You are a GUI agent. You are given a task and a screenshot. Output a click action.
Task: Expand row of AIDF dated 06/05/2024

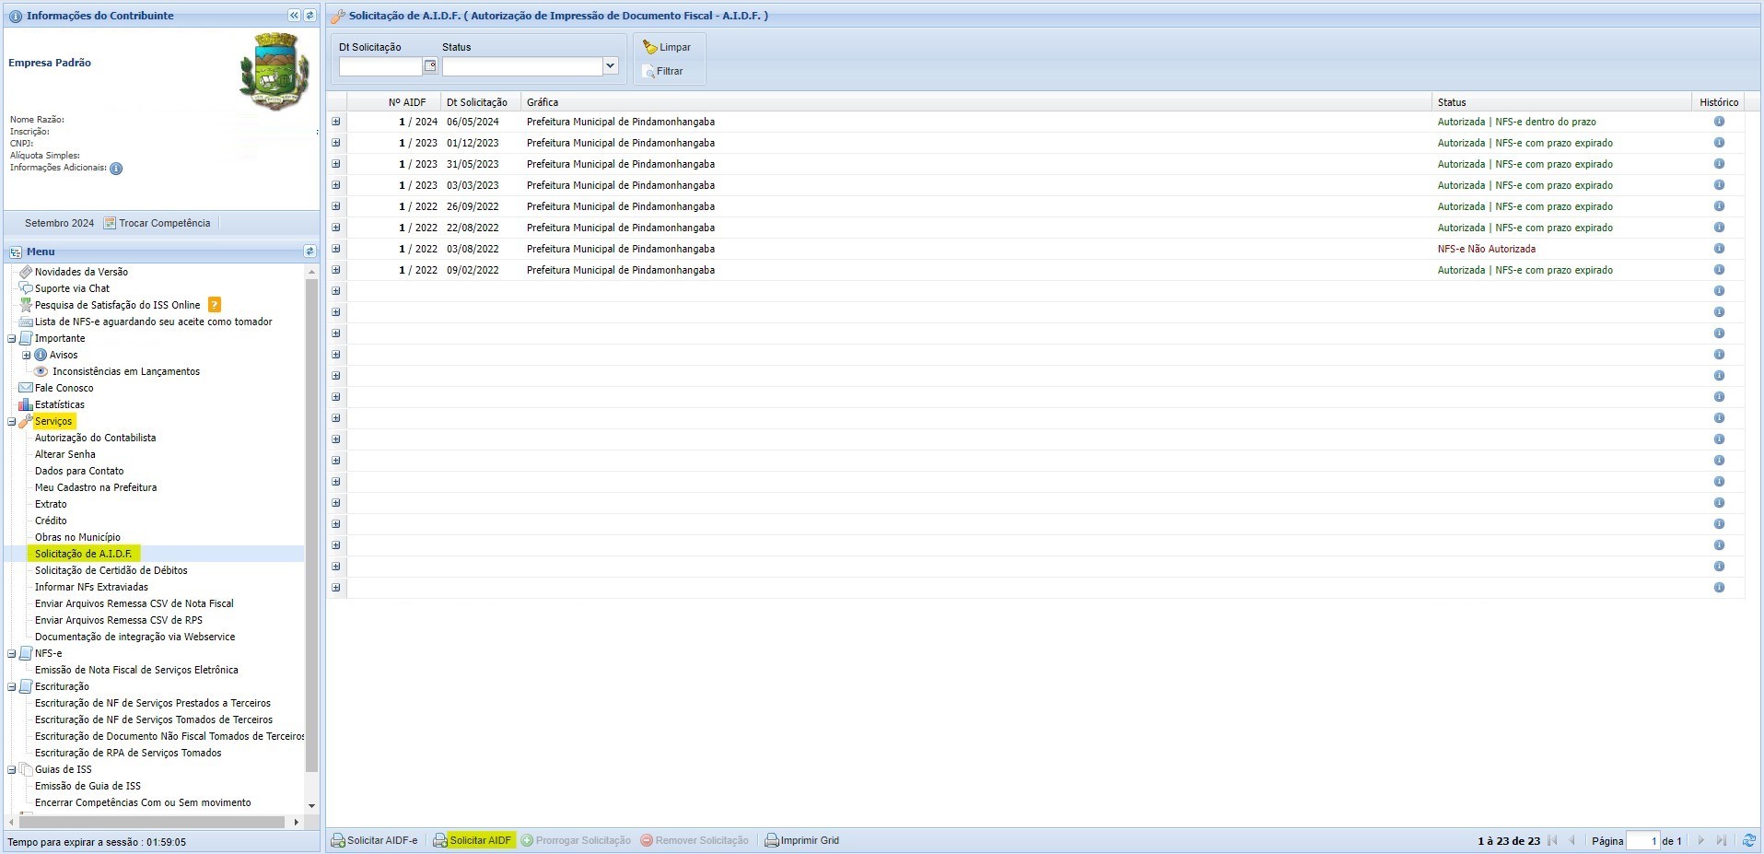336,122
